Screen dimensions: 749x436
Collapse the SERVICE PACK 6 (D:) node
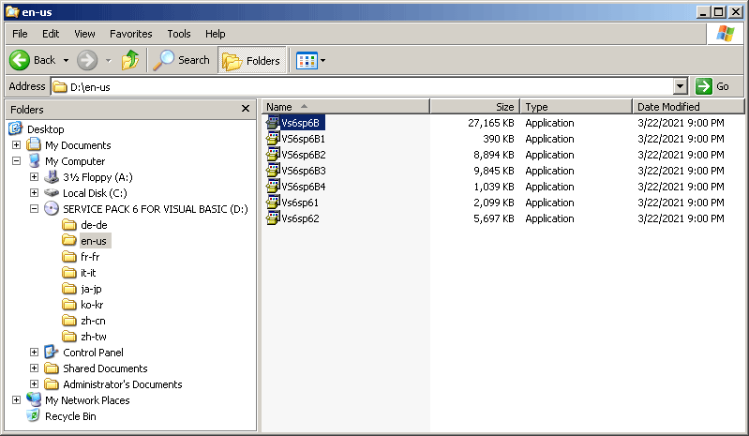click(34, 209)
